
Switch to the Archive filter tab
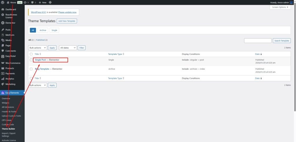(43, 30)
